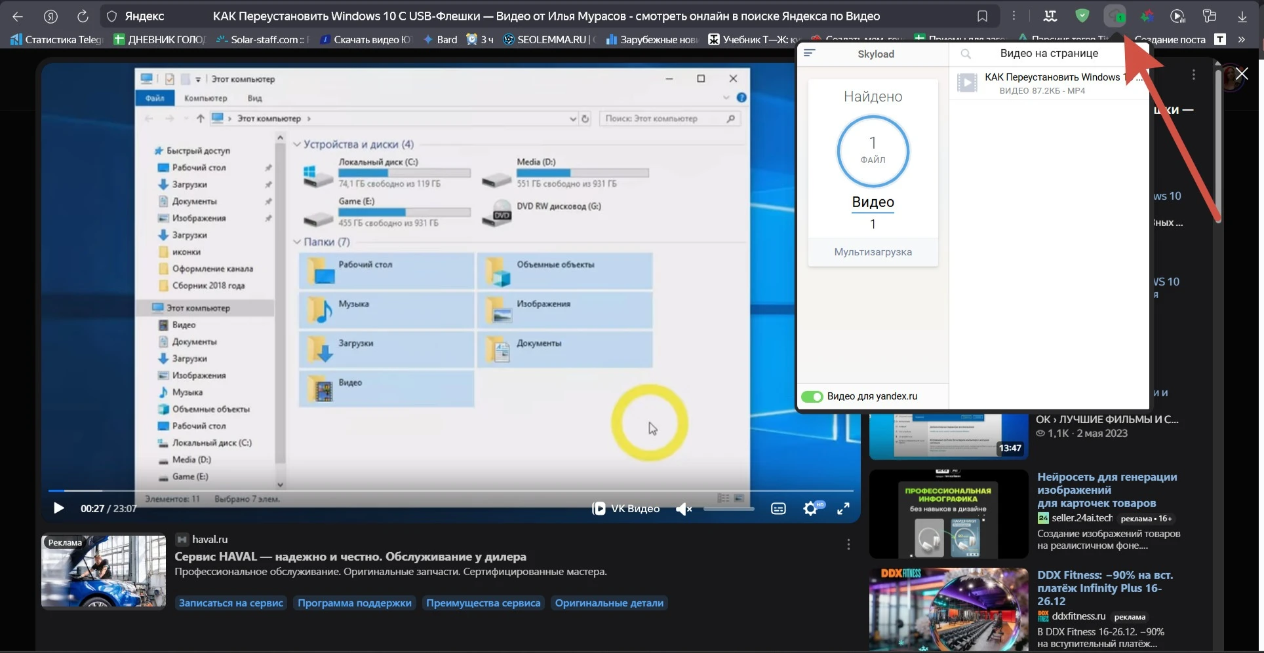Screen dimensions: 1264x653
Task: Seek on the video progress bar
Action: pos(450,490)
